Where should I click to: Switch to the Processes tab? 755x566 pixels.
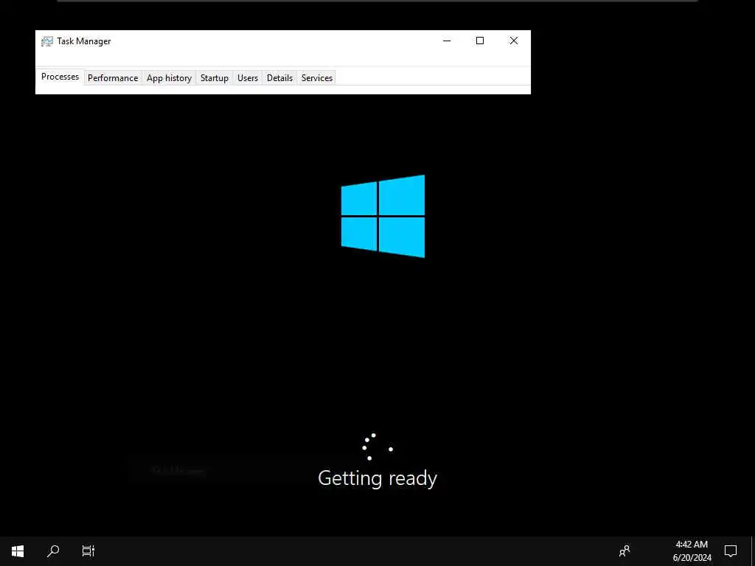click(x=60, y=77)
